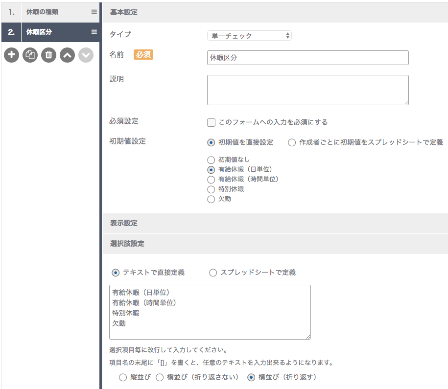Click the trash delete icon
This screenshot has width=448, height=389.
click(48, 55)
